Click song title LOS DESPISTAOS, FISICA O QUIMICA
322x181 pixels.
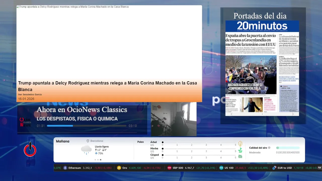tap(77, 119)
